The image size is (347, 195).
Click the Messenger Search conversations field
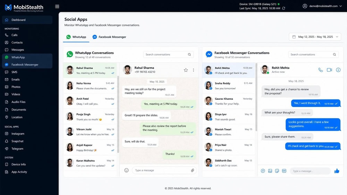(313, 54)
